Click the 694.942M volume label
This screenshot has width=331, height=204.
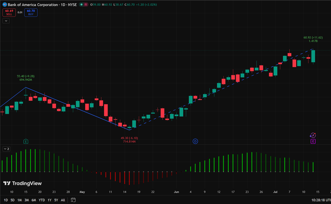click(x=26, y=80)
